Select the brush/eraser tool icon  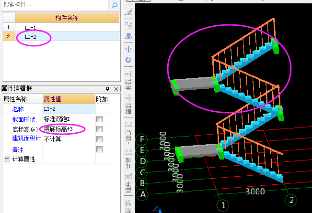coord(128,12)
